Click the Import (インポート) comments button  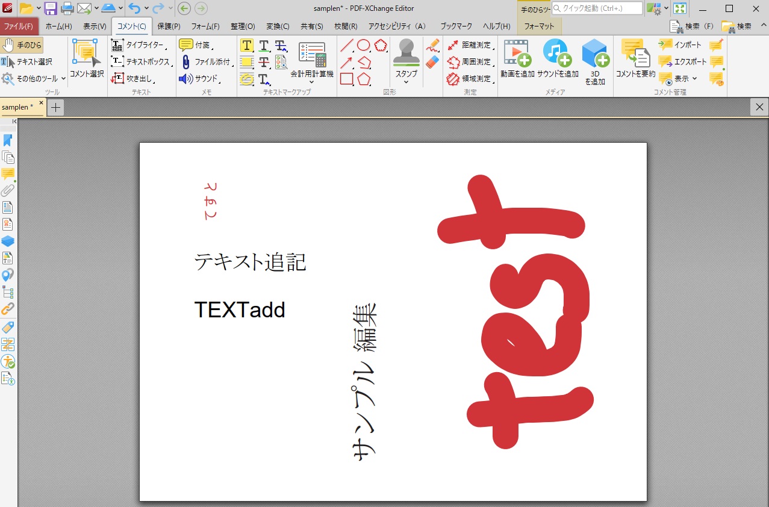pos(680,45)
